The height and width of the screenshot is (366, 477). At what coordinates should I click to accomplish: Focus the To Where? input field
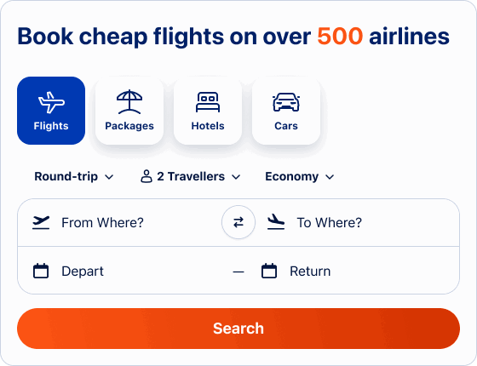pos(357,222)
